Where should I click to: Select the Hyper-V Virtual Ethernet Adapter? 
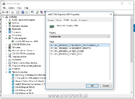[x=30, y=81]
